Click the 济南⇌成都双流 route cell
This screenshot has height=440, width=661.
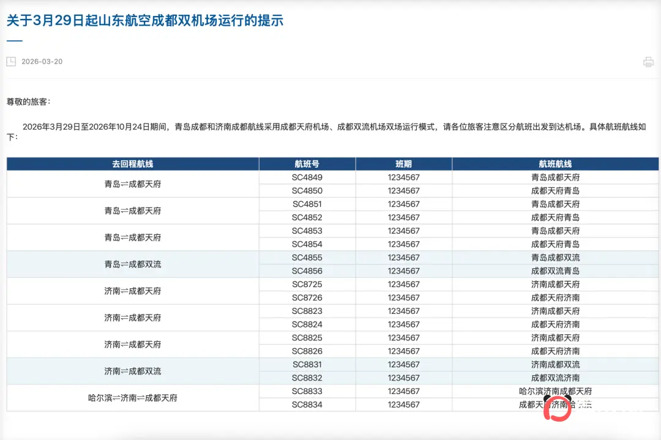[132, 371]
